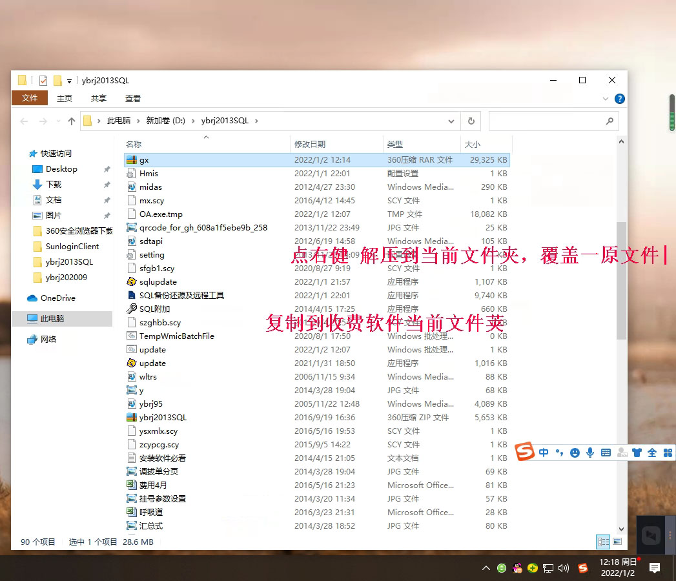Click the help question mark icon
The height and width of the screenshot is (581, 676).
click(x=619, y=99)
